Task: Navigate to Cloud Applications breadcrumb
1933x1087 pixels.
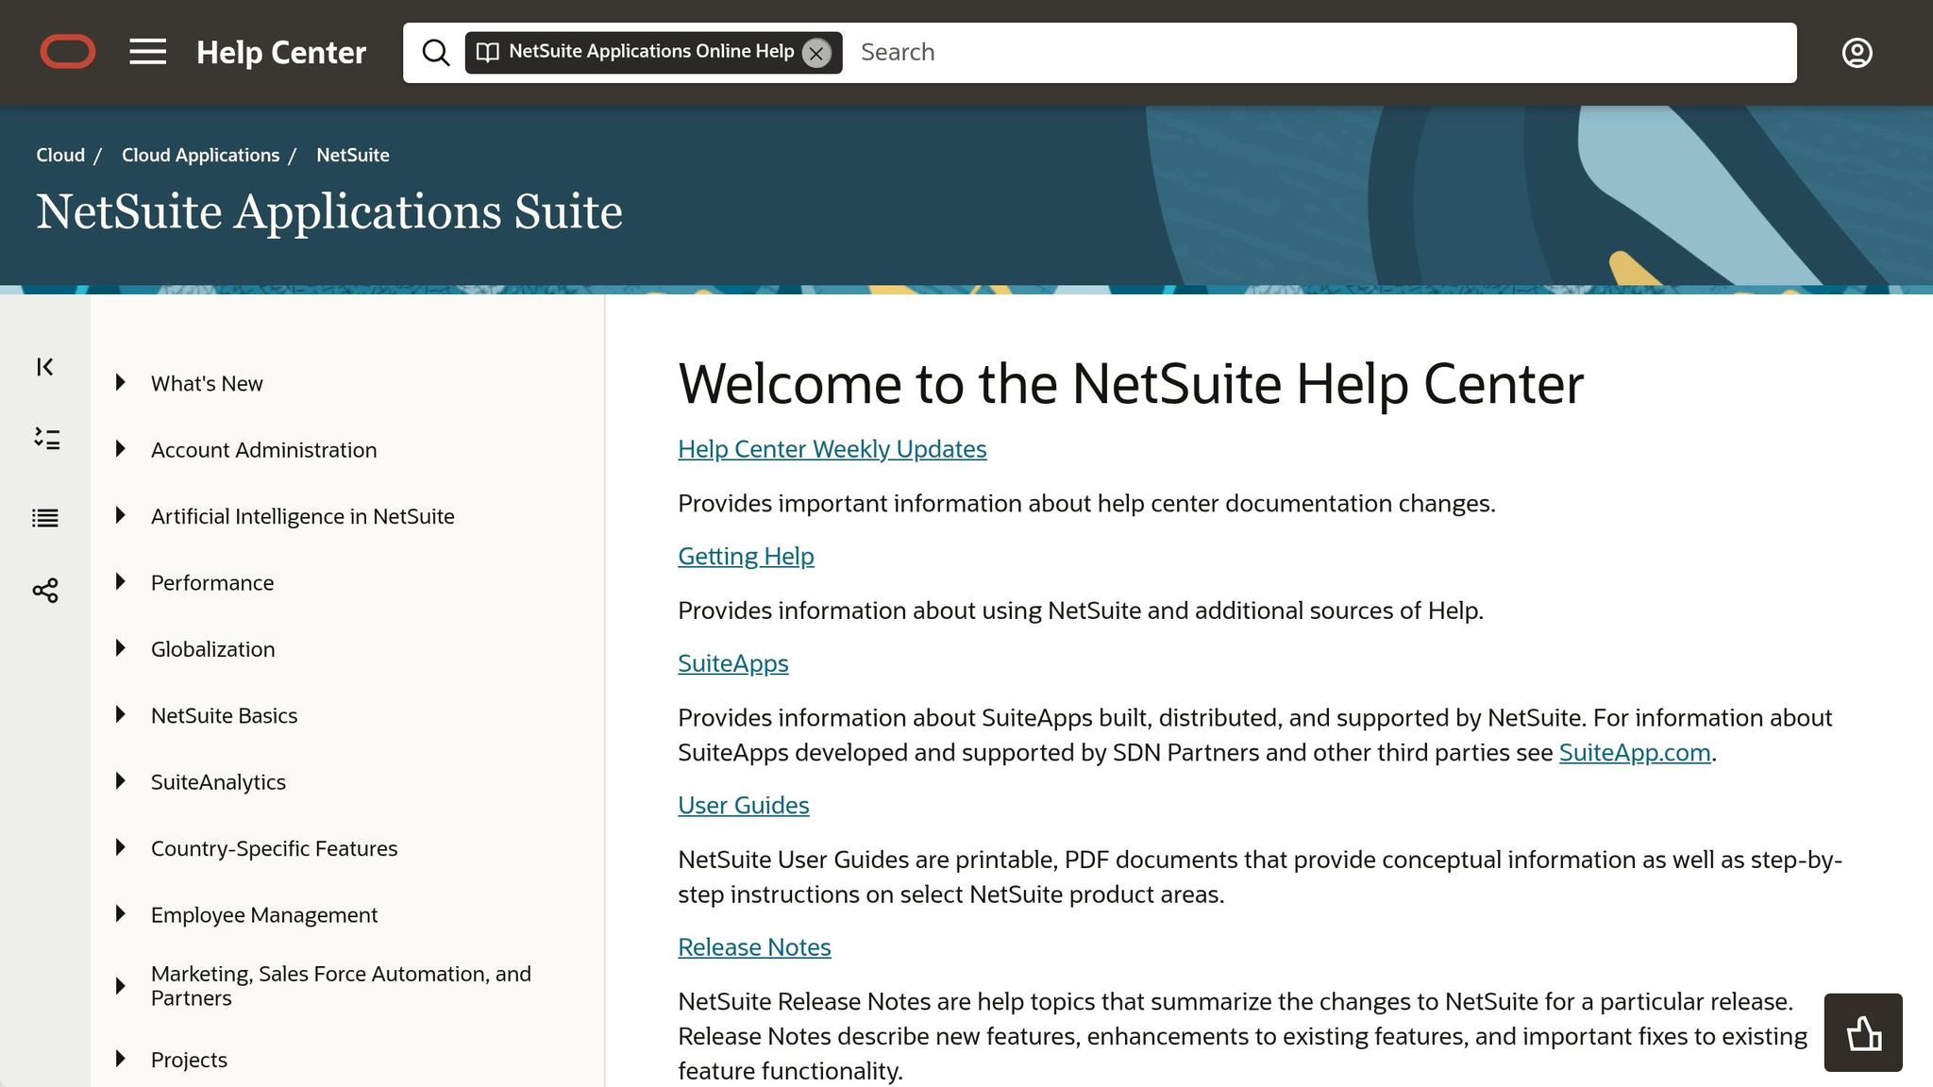Action: click(x=199, y=154)
